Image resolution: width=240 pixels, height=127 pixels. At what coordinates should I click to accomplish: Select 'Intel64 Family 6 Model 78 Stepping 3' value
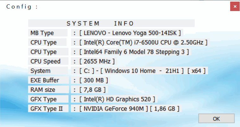(131, 52)
